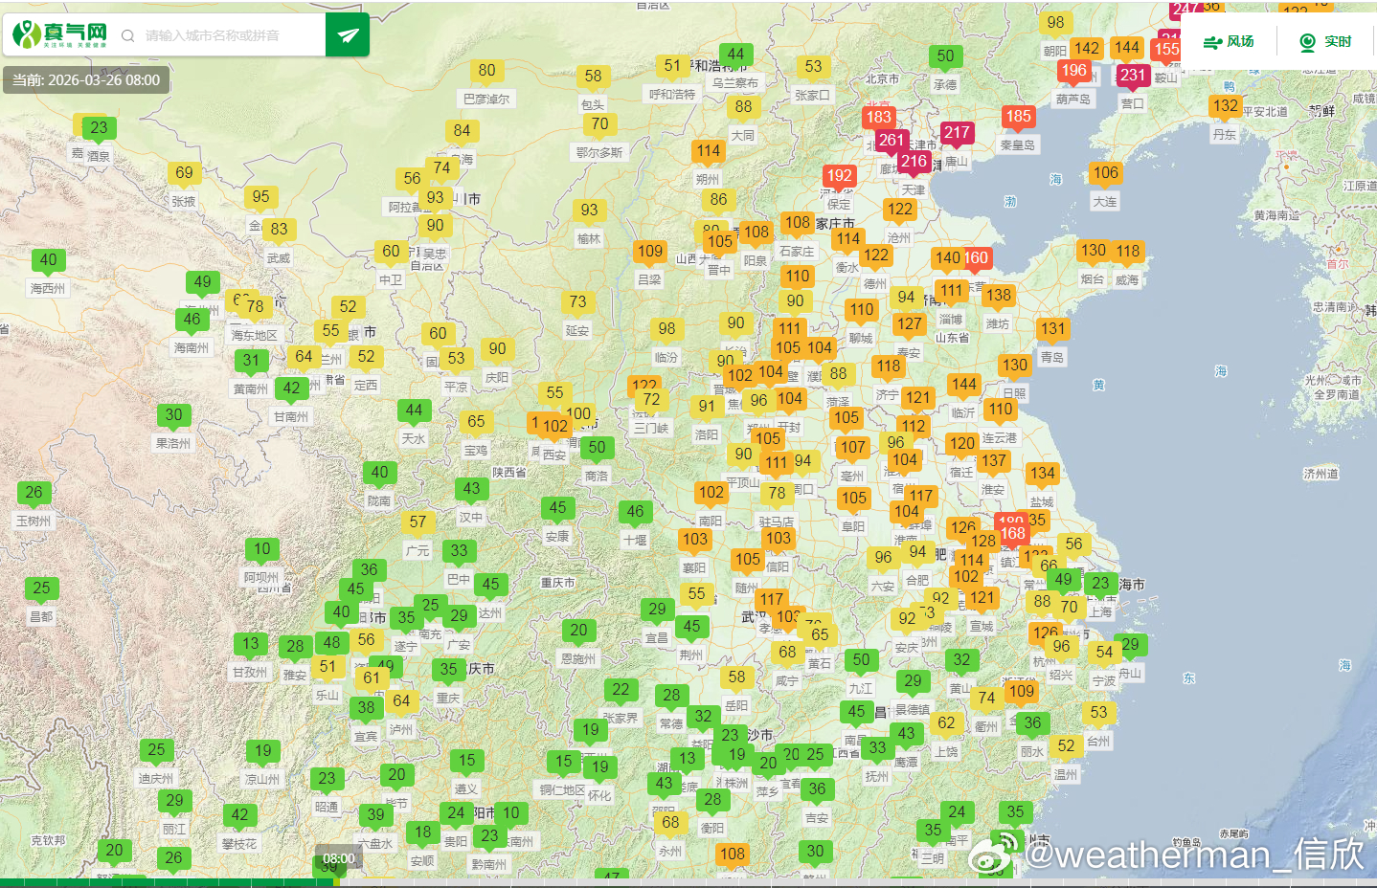
Task: Click the 十堰 marker showing 46
Action: tap(635, 513)
